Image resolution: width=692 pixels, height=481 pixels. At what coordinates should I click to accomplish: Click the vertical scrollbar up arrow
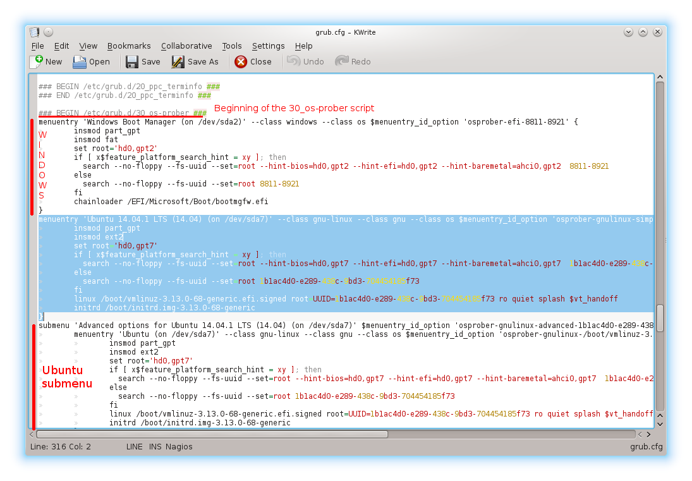click(x=660, y=77)
